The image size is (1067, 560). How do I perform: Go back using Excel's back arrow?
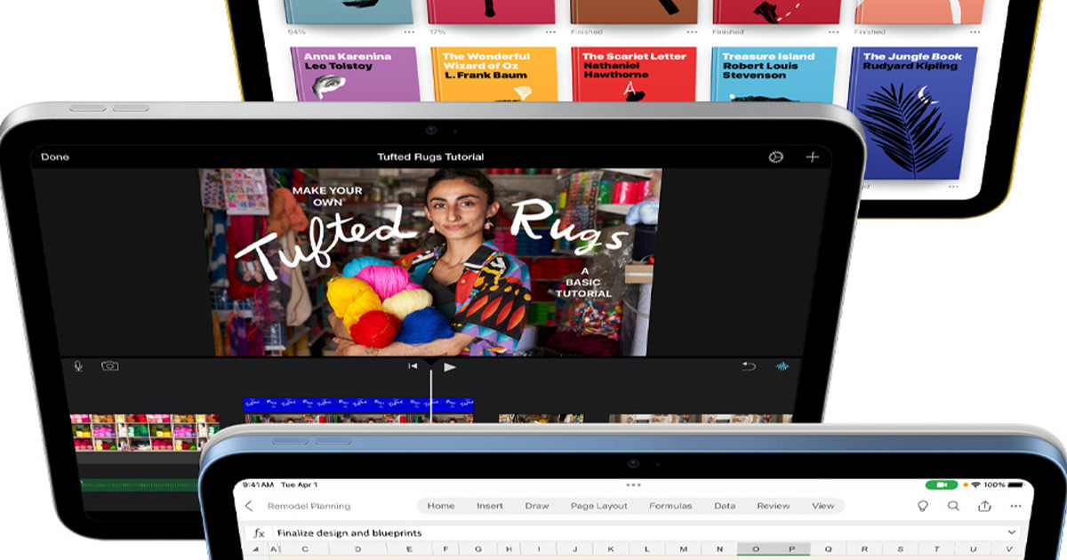[x=249, y=506]
